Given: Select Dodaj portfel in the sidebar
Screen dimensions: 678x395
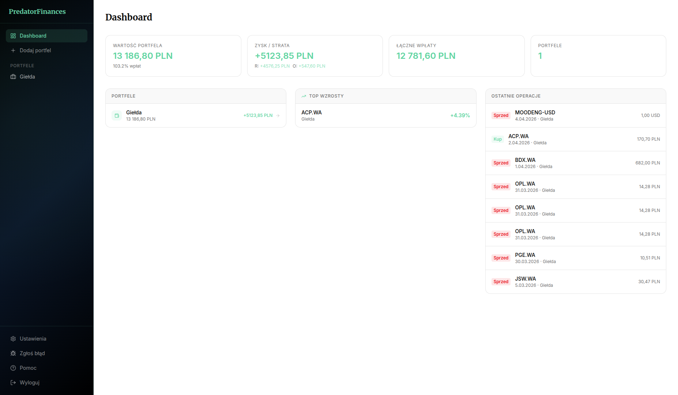Looking at the screenshot, I should [x=35, y=50].
